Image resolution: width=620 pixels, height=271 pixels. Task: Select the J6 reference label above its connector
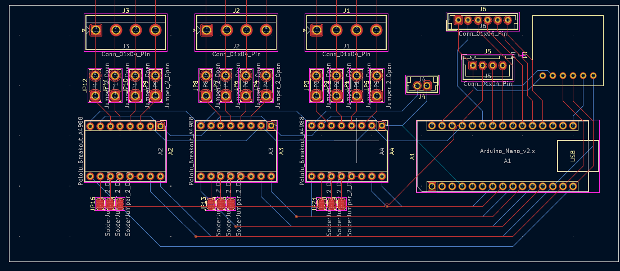tap(483, 9)
